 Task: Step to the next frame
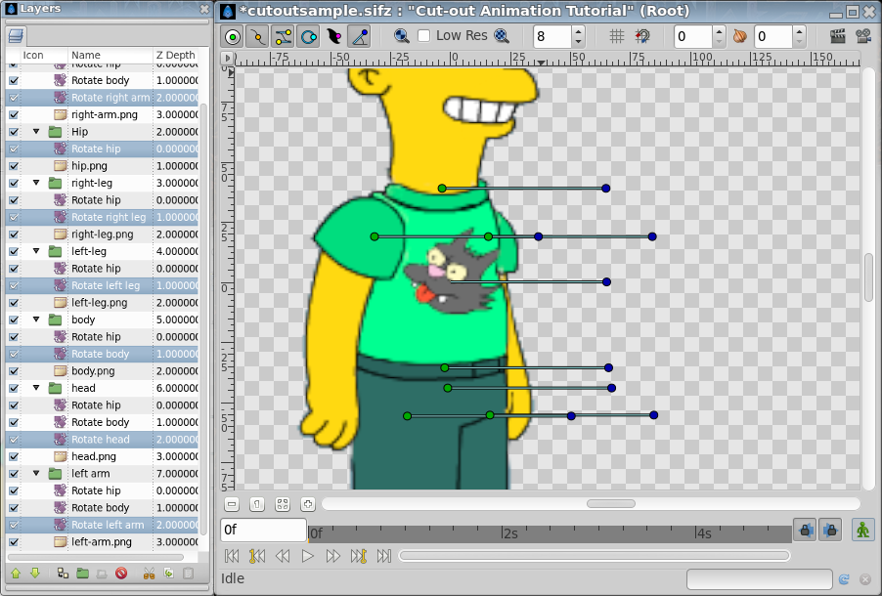333,556
